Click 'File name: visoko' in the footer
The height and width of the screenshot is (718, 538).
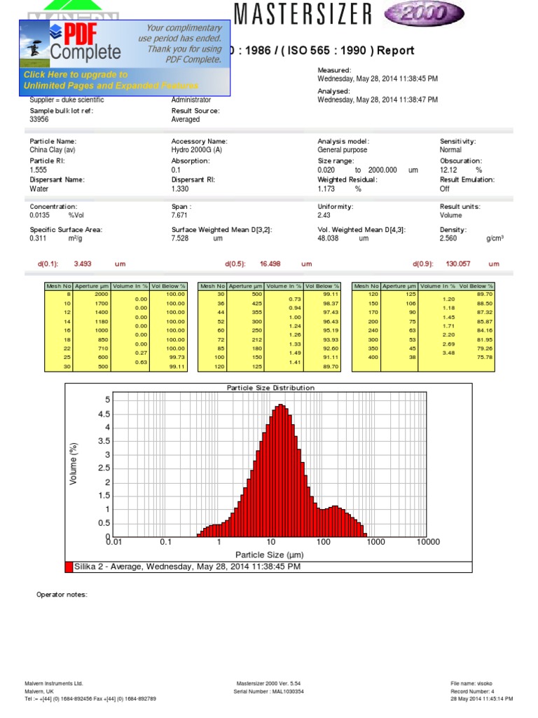click(x=471, y=684)
